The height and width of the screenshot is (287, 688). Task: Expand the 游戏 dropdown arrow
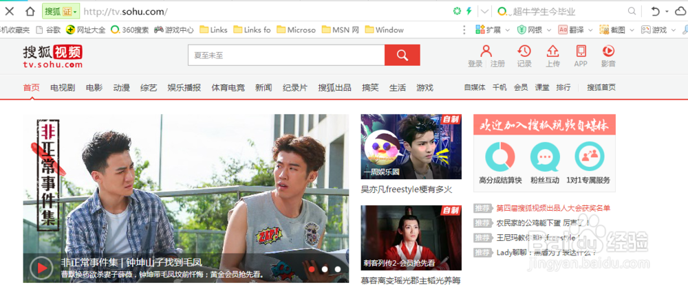(673, 30)
